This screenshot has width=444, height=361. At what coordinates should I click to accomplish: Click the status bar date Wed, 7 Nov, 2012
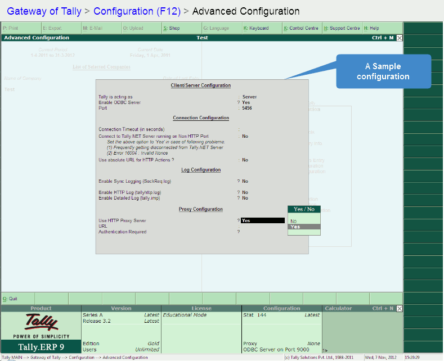(x=380, y=358)
